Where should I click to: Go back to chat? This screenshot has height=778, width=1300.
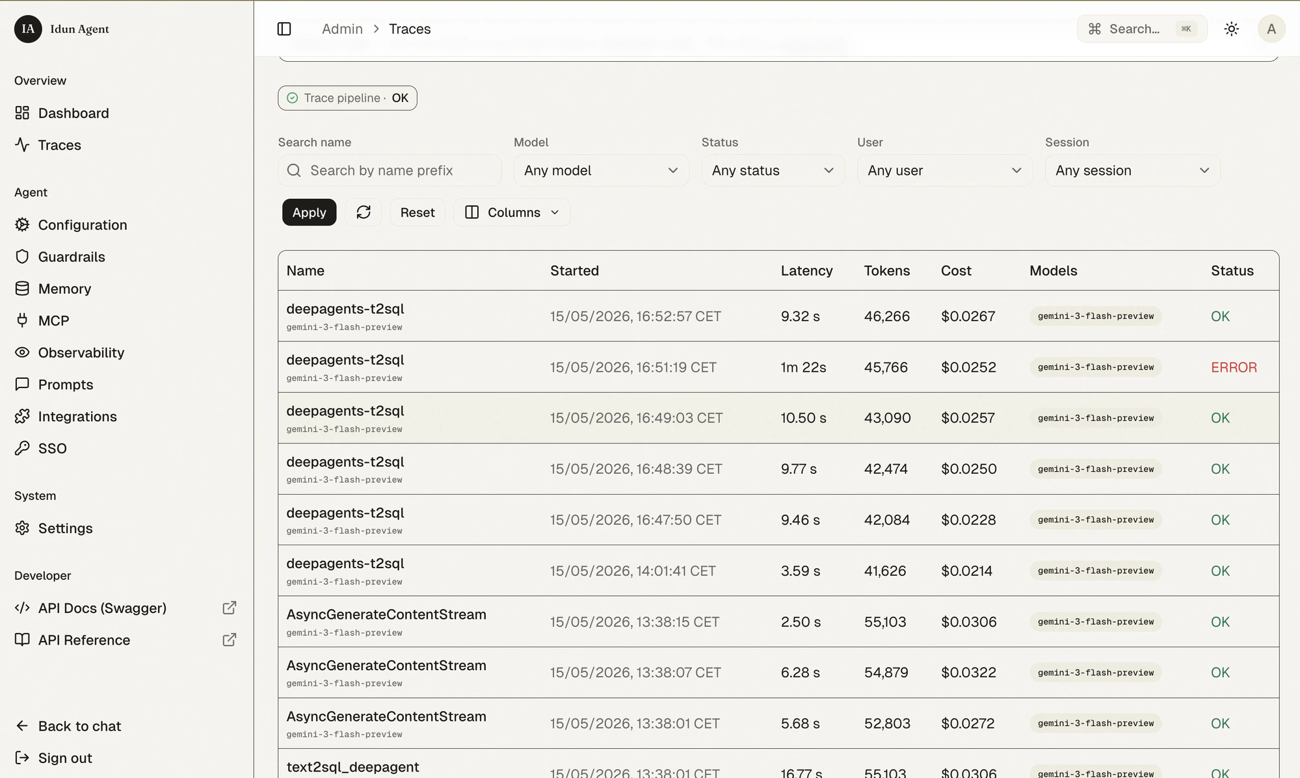click(79, 726)
